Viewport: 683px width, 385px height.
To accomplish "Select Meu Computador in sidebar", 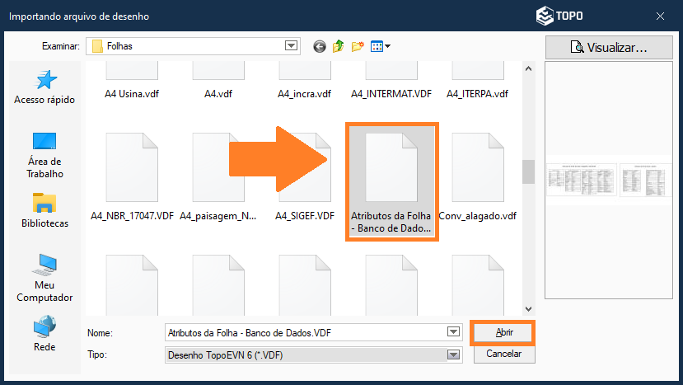I will click(44, 278).
